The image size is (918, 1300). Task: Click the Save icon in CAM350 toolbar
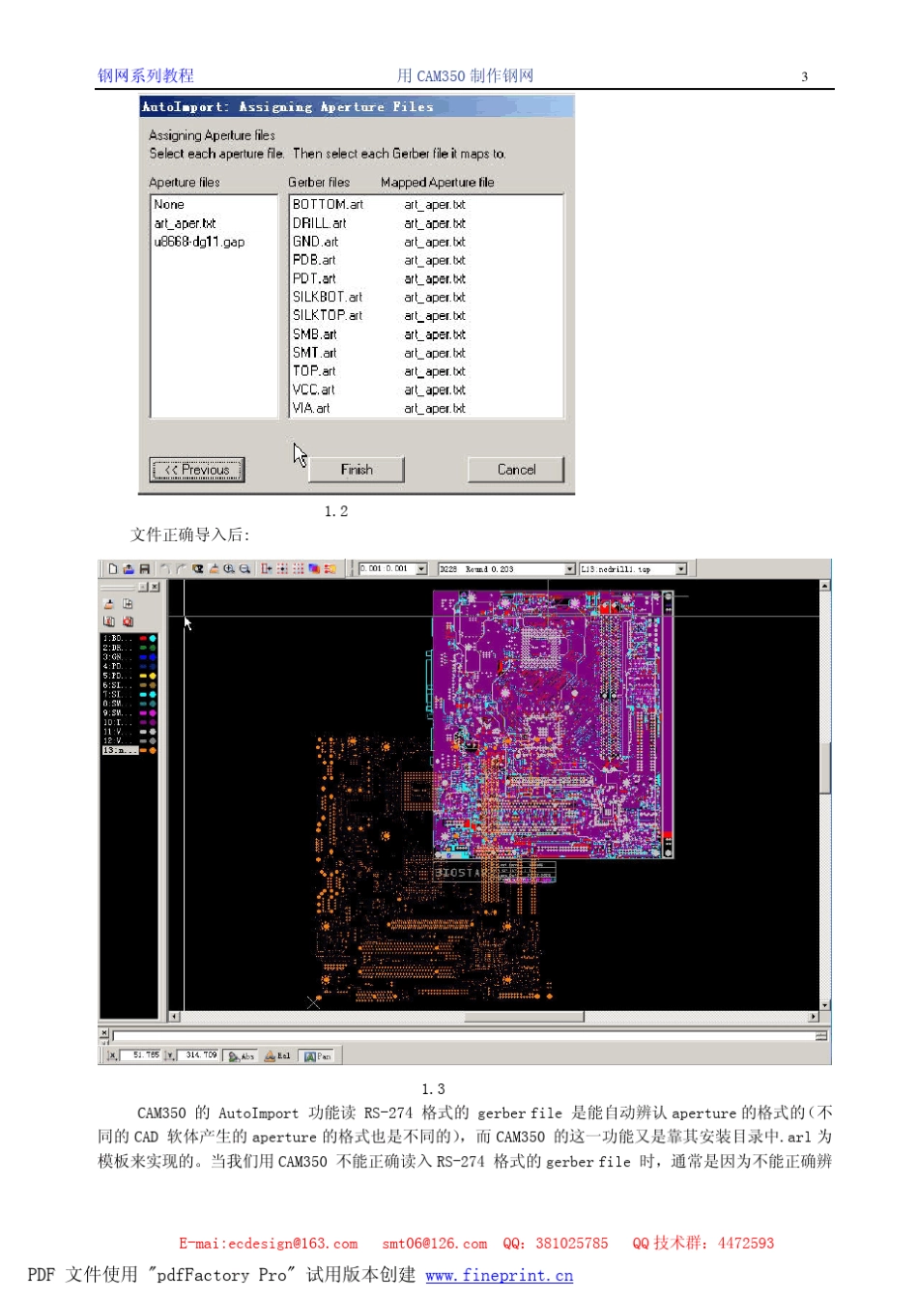pyautogui.click(x=144, y=569)
